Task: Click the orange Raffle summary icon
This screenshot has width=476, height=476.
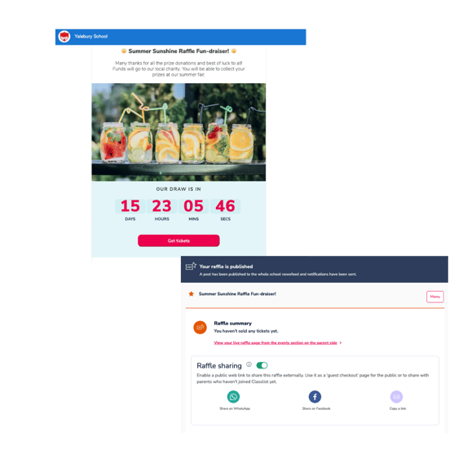Action: pos(200,328)
